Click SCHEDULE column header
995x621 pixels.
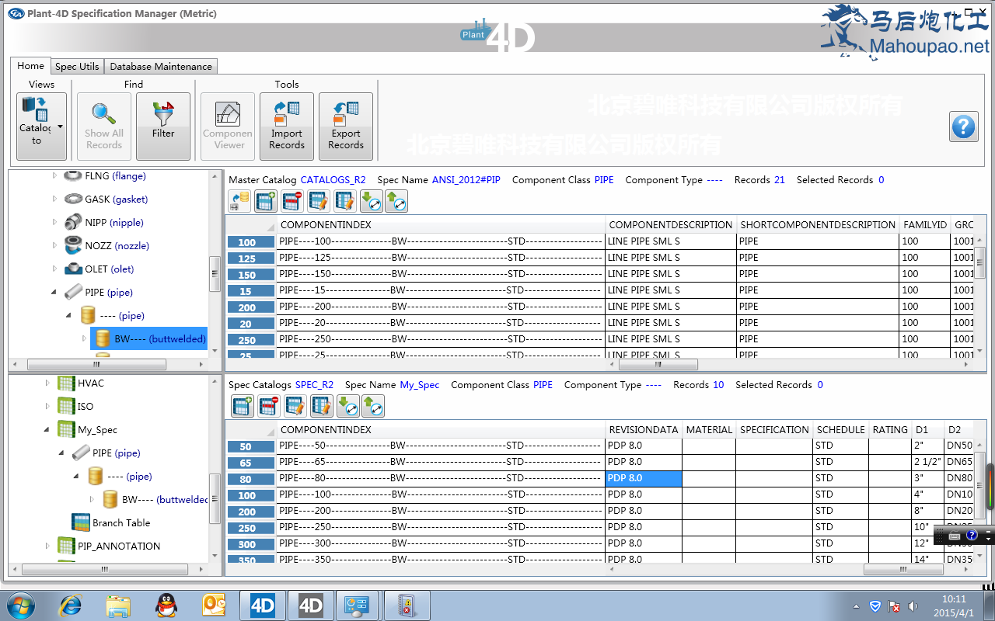click(840, 430)
